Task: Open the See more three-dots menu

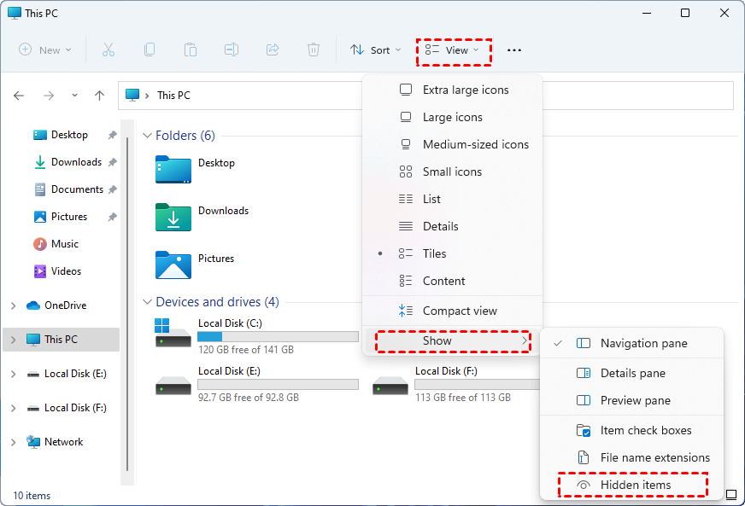Action: click(514, 49)
